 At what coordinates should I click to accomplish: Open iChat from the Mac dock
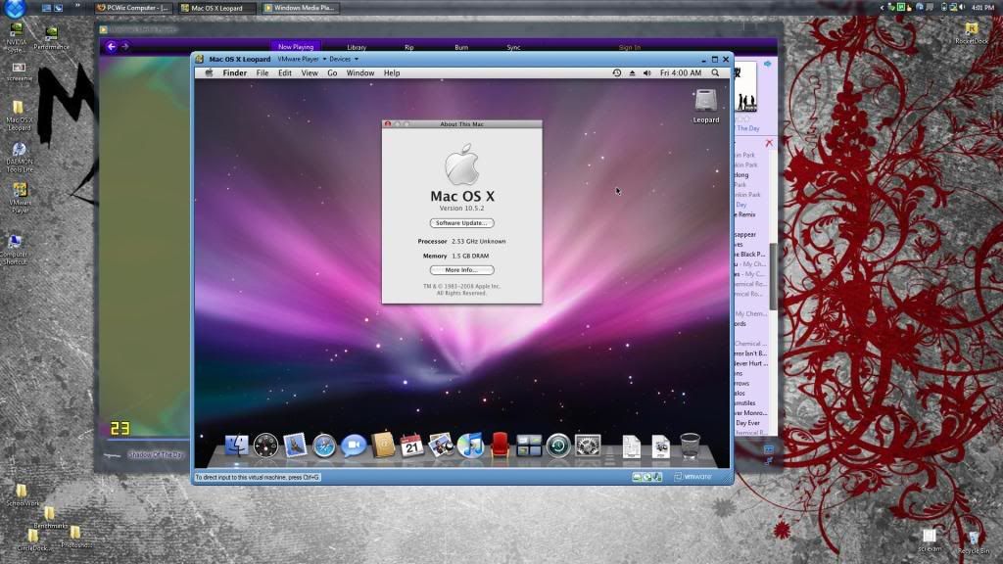pyautogui.click(x=353, y=446)
